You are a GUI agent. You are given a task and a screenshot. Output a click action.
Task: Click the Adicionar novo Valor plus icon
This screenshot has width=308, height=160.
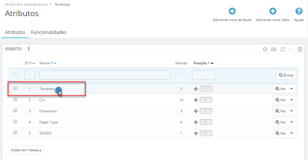(x=273, y=11)
